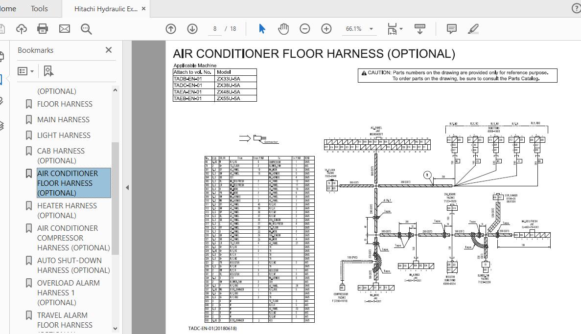Click bookmark icon beside CAB HARNESS
The width and height of the screenshot is (581, 334).
28,151
